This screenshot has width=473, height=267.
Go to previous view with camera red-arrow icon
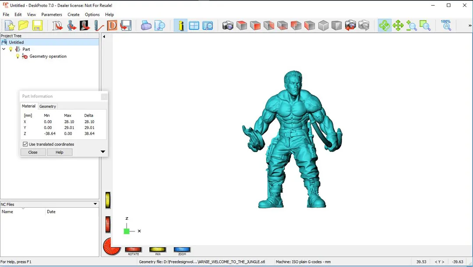[350, 26]
